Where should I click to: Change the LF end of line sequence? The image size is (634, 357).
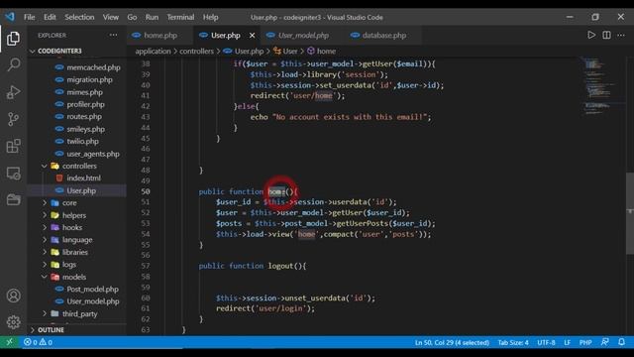coord(567,342)
